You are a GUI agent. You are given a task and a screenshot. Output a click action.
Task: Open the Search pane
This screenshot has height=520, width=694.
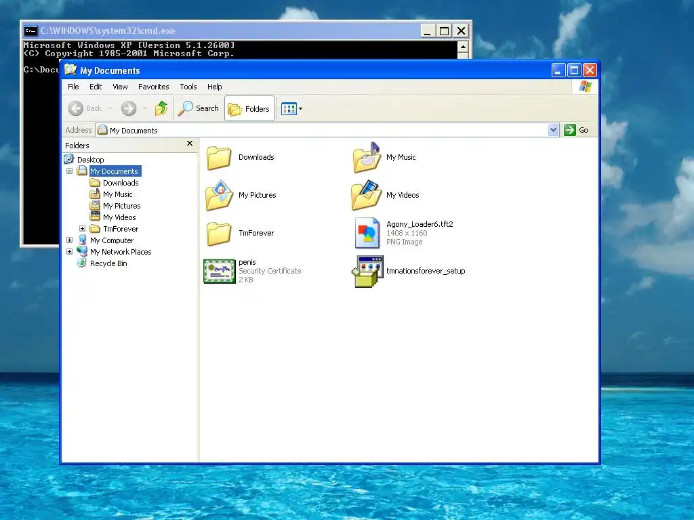click(199, 108)
